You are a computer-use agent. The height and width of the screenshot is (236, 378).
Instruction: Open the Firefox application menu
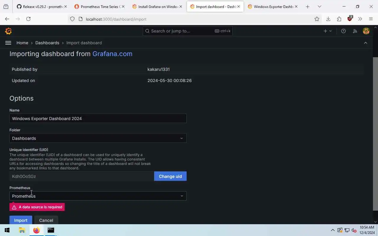click(371, 19)
